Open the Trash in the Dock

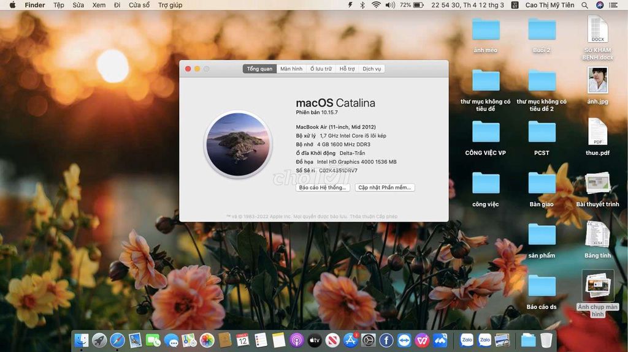point(546,340)
